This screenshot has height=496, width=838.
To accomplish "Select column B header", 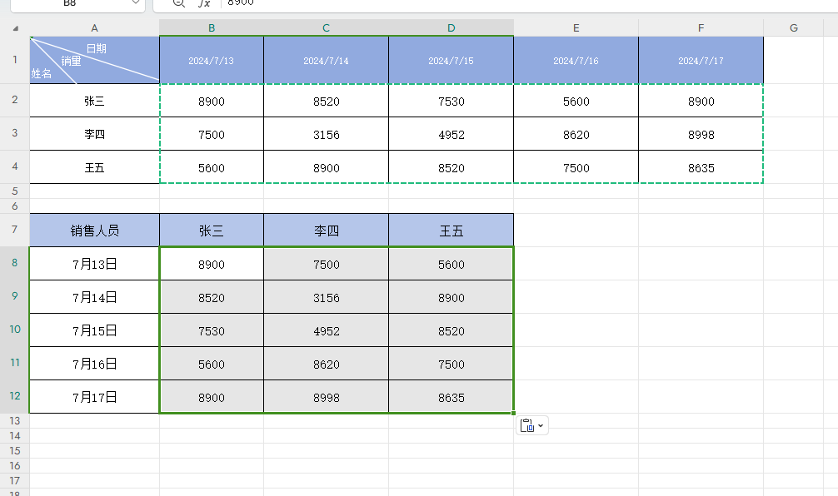I will click(212, 27).
